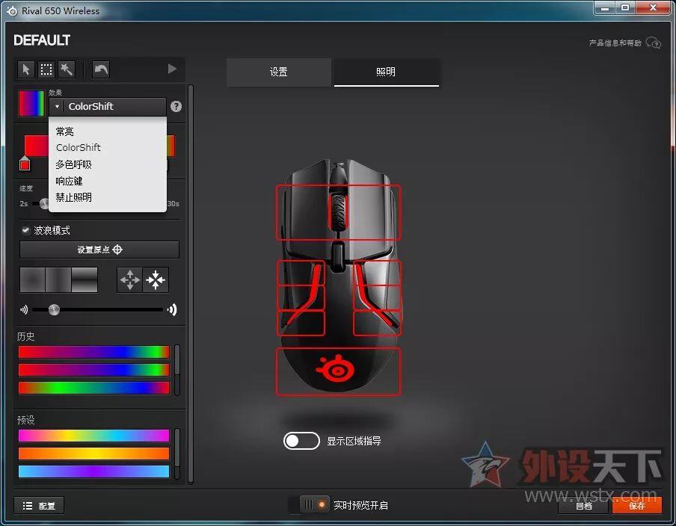Open product help chat bubble icon

point(654,43)
